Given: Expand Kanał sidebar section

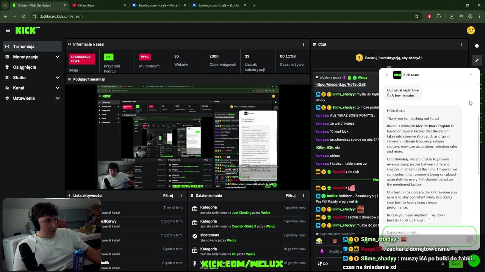Looking at the screenshot, I should (57, 88).
